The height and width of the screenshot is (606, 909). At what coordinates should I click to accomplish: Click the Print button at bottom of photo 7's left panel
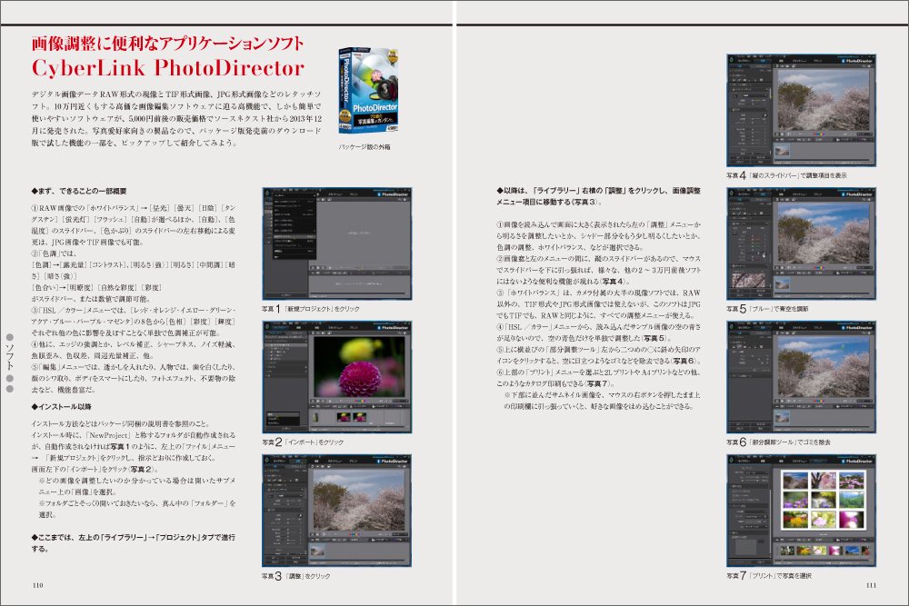[x=761, y=562]
